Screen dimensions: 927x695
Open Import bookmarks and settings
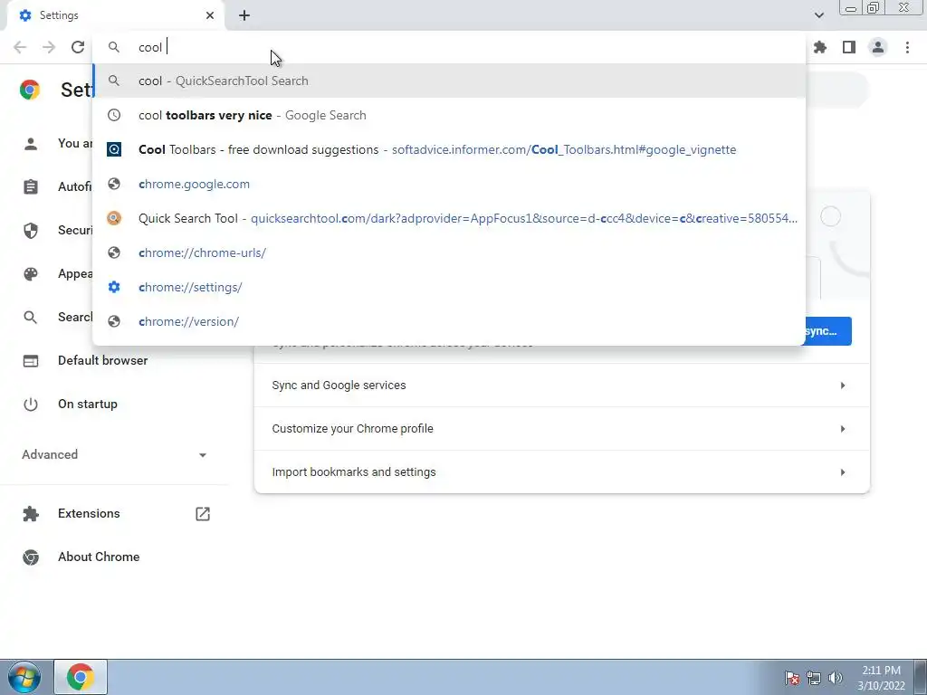pyautogui.click(x=561, y=471)
